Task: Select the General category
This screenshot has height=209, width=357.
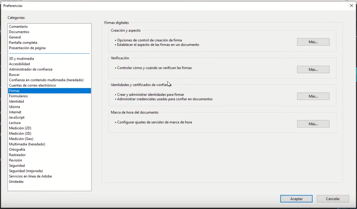Action: [15, 37]
